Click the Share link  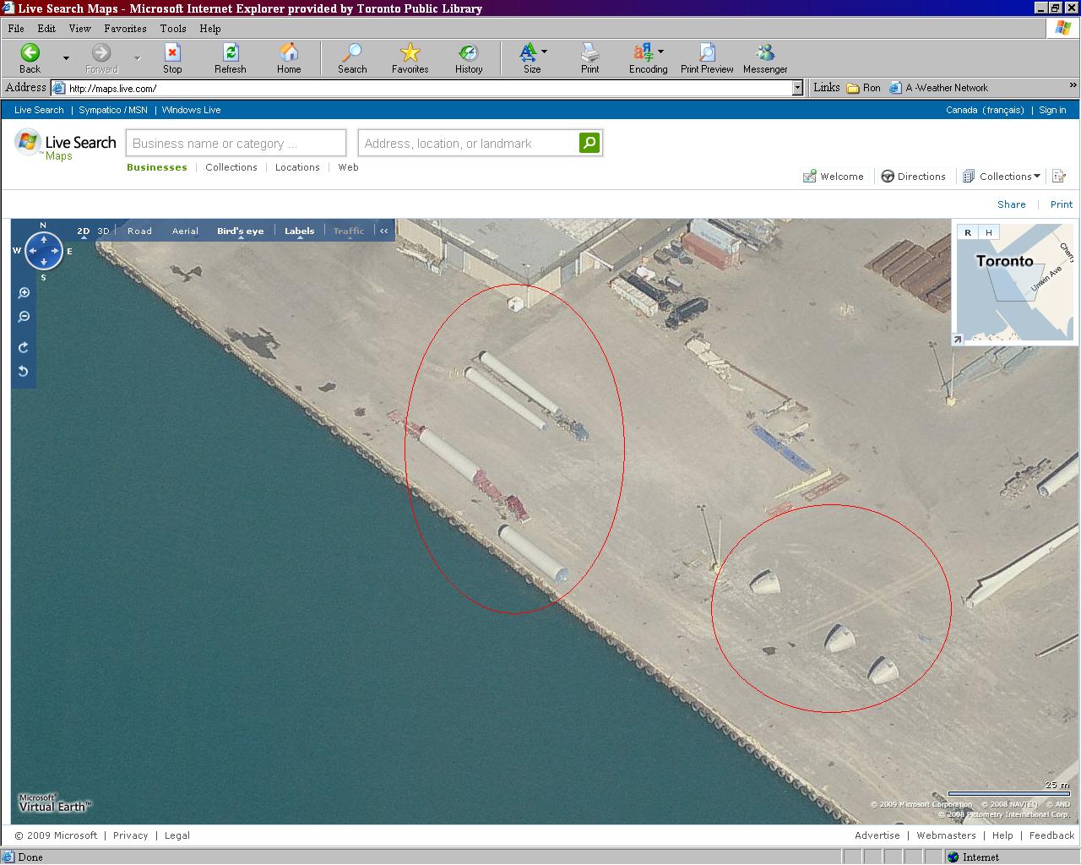[x=1011, y=204]
